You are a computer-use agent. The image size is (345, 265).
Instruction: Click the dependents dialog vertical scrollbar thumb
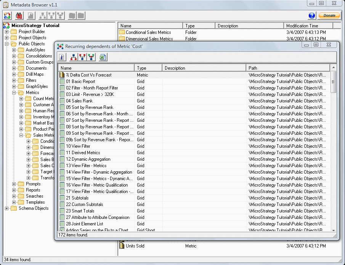click(x=333, y=82)
